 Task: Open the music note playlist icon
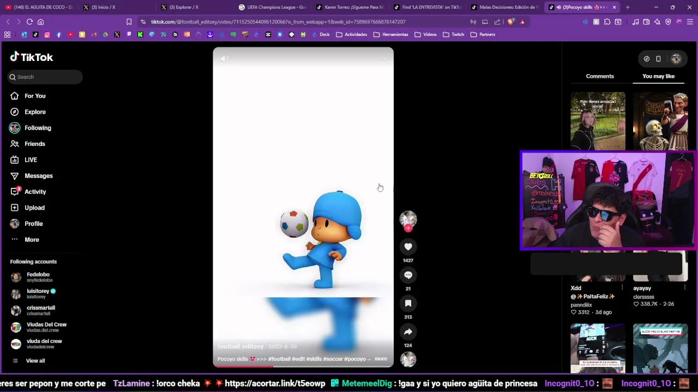[635, 22]
